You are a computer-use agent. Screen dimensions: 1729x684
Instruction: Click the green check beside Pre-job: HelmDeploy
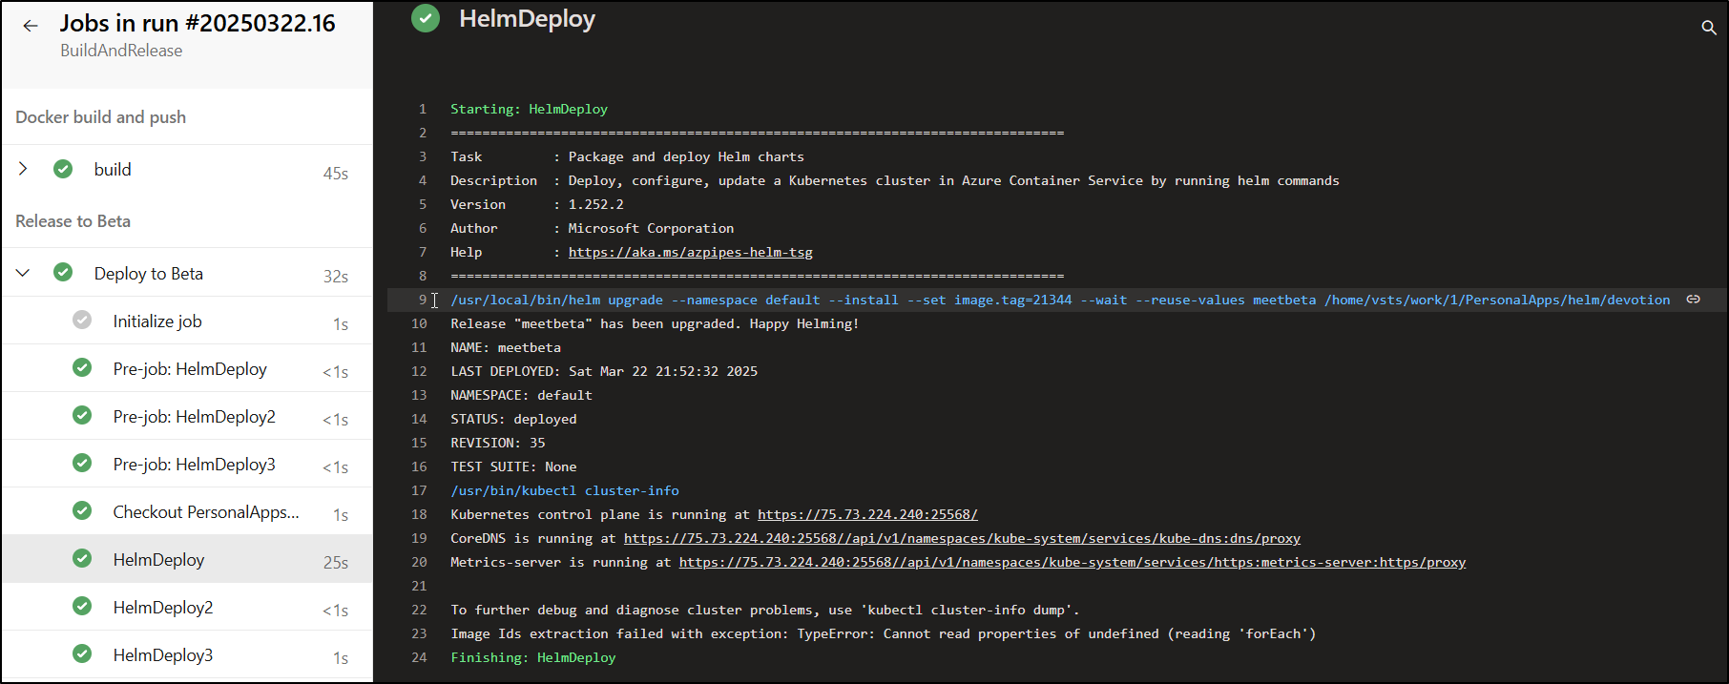82,368
